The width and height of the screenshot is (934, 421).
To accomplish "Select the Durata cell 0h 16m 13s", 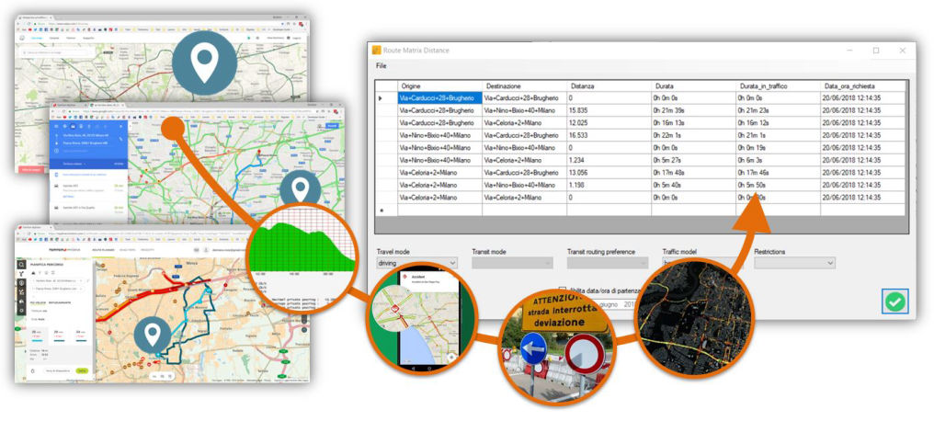I will (693, 122).
